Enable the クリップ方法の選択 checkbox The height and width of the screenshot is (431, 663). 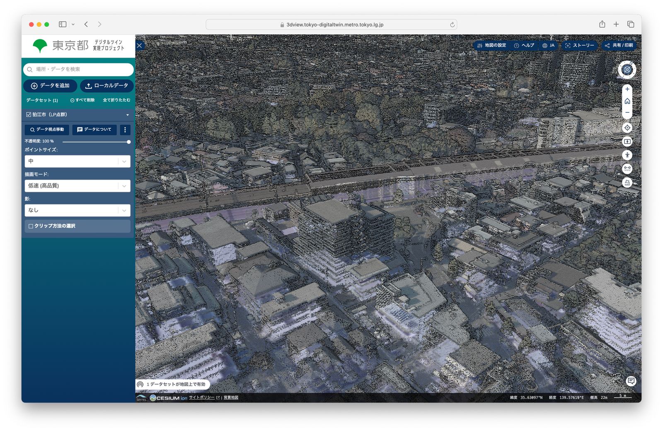point(31,226)
